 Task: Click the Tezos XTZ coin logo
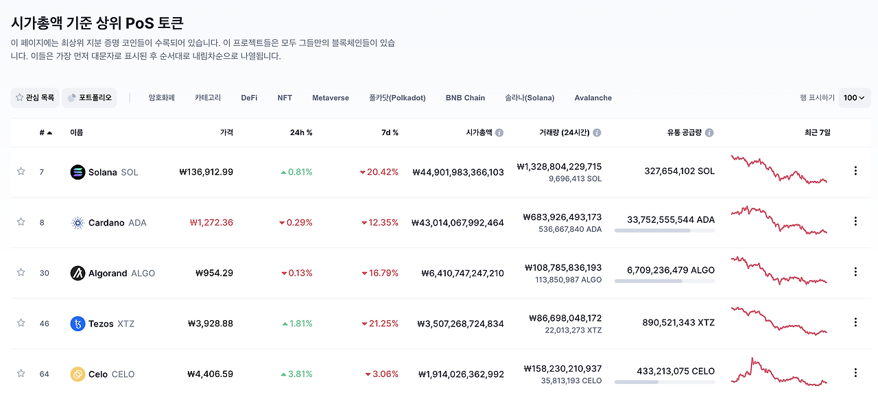tap(77, 323)
